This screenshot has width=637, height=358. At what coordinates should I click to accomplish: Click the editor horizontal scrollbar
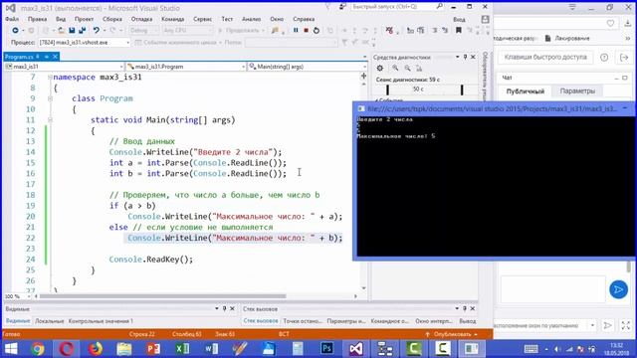coord(163,296)
